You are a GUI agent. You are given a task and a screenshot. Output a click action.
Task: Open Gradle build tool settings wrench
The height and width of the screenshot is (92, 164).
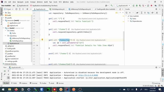[157, 13]
